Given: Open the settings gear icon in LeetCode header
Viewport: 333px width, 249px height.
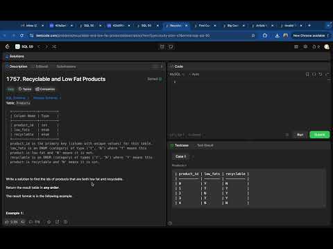Looking at the screenshot, I should (x=305, y=47).
